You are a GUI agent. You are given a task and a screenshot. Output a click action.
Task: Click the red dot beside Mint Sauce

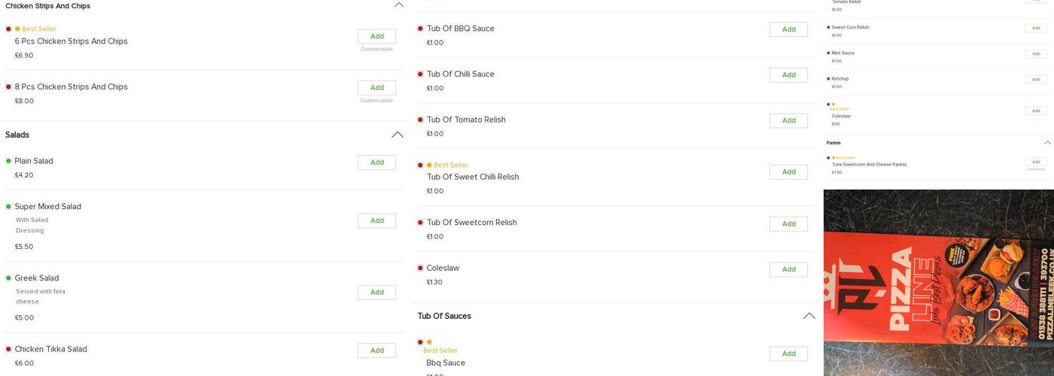click(828, 53)
